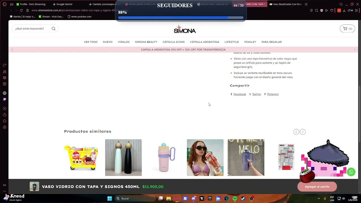Viewport: 361px width, 203px height.
Task: Open settings gear in Opera sidebar
Action: [x=5, y=127]
